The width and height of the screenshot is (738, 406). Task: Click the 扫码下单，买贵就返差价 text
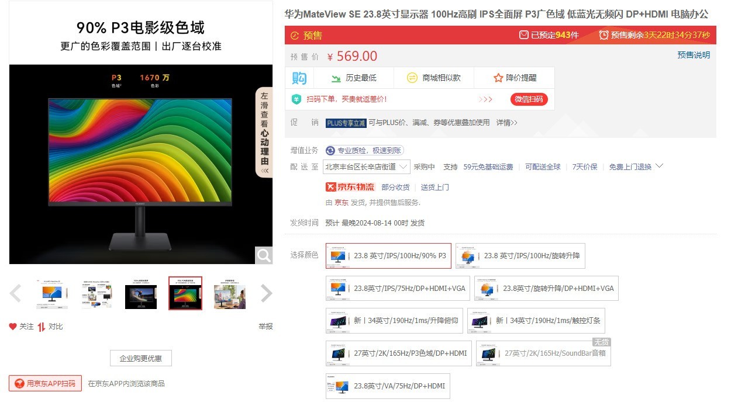[347, 99]
